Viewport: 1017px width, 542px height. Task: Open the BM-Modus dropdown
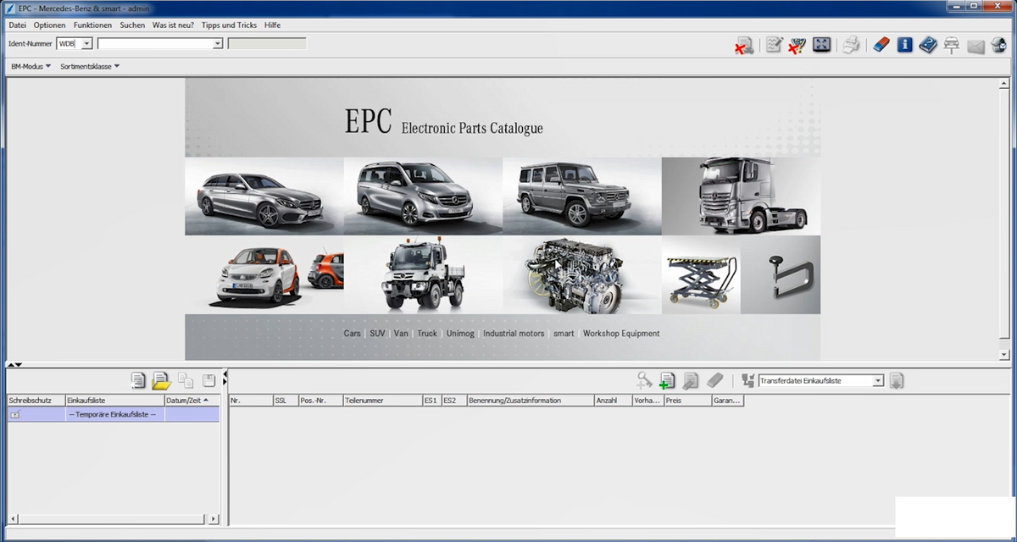click(31, 66)
